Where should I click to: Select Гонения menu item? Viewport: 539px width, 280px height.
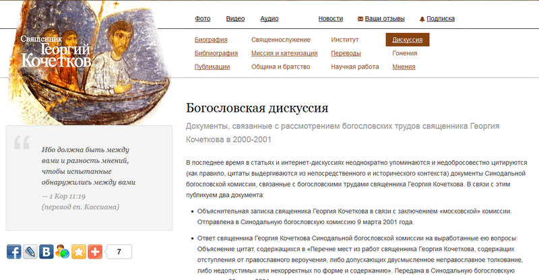405,53
